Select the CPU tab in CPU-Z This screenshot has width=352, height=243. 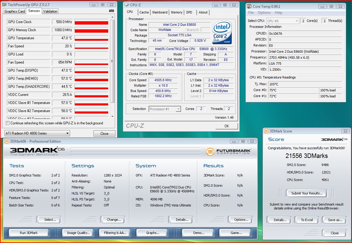click(x=130, y=12)
